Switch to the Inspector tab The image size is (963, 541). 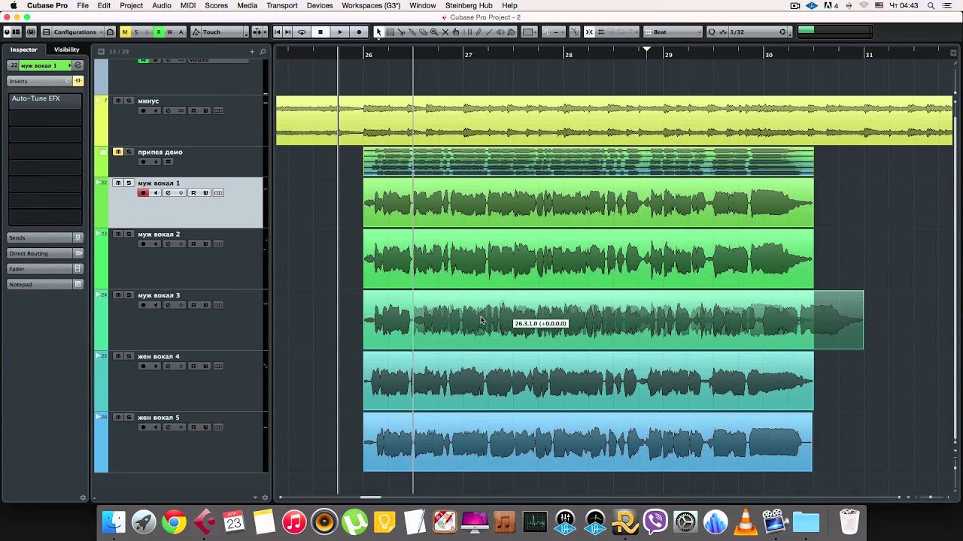23,50
